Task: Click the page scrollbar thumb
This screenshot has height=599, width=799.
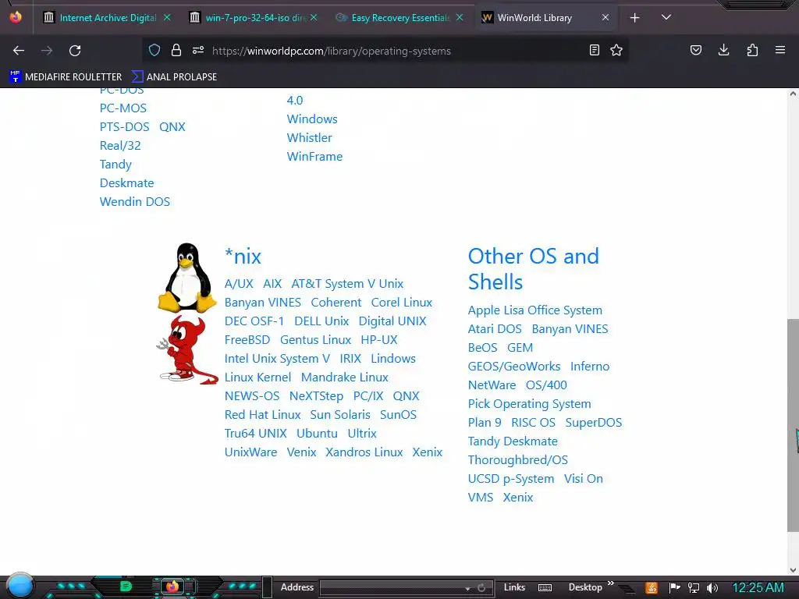Action: coord(793,426)
